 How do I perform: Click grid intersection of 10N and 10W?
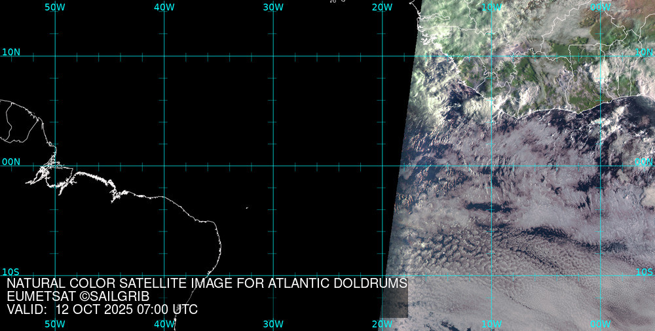tap(492, 56)
